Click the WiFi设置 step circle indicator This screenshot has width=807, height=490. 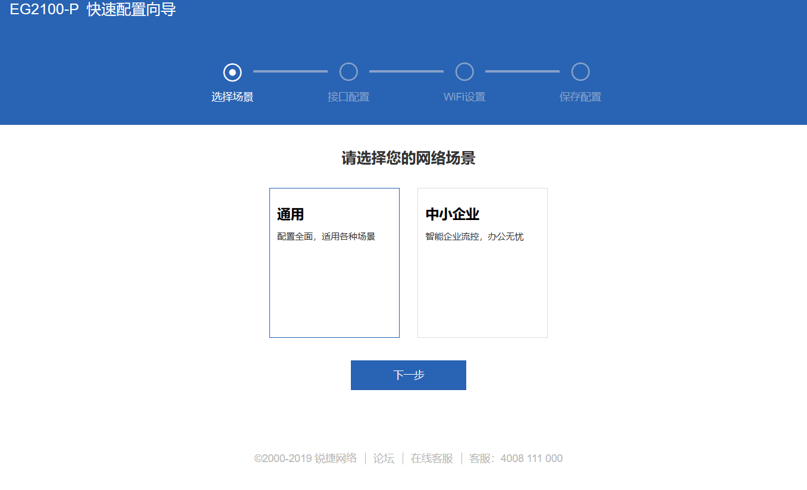click(464, 72)
